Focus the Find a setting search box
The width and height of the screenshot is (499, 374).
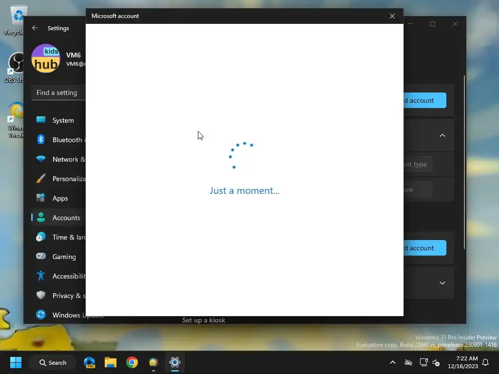coord(58,93)
